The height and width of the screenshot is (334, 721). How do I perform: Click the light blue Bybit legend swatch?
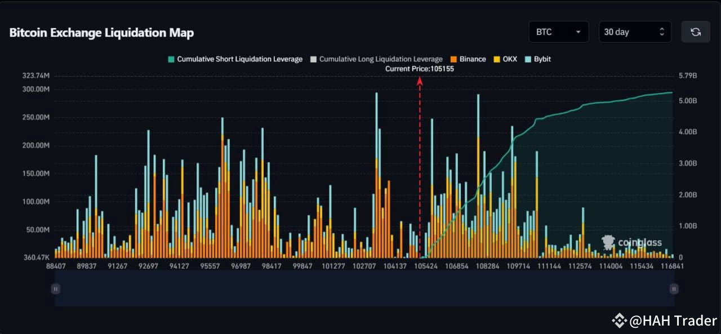[x=527, y=59]
